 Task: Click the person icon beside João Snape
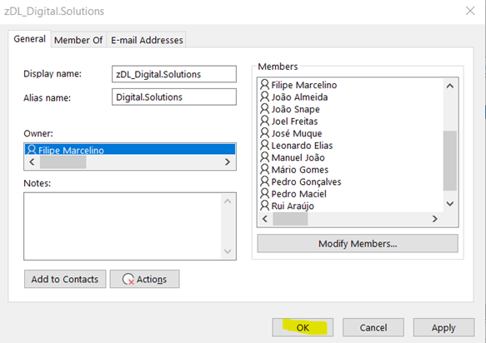tap(264, 109)
